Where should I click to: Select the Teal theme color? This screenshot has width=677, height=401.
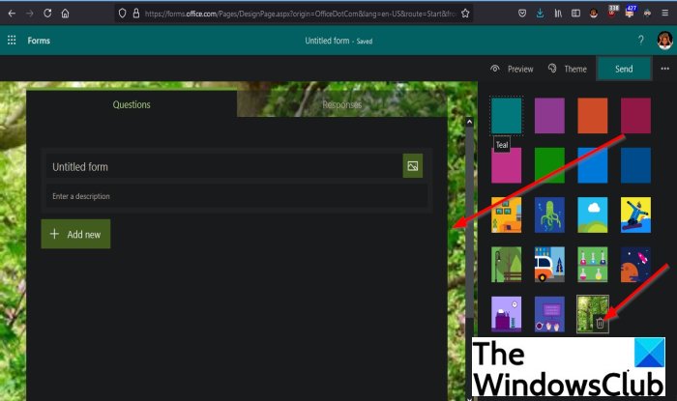click(506, 116)
